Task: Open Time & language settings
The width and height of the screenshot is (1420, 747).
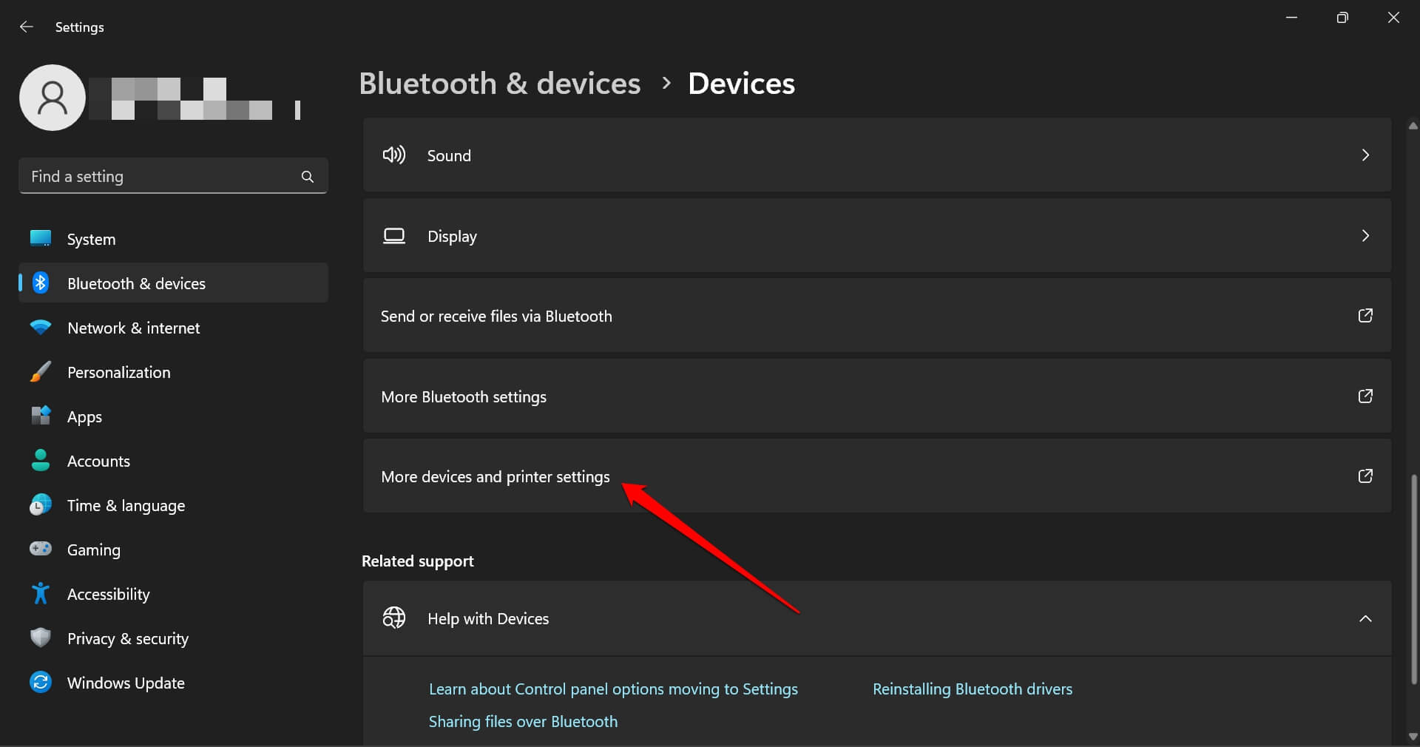Action: pos(173,505)
